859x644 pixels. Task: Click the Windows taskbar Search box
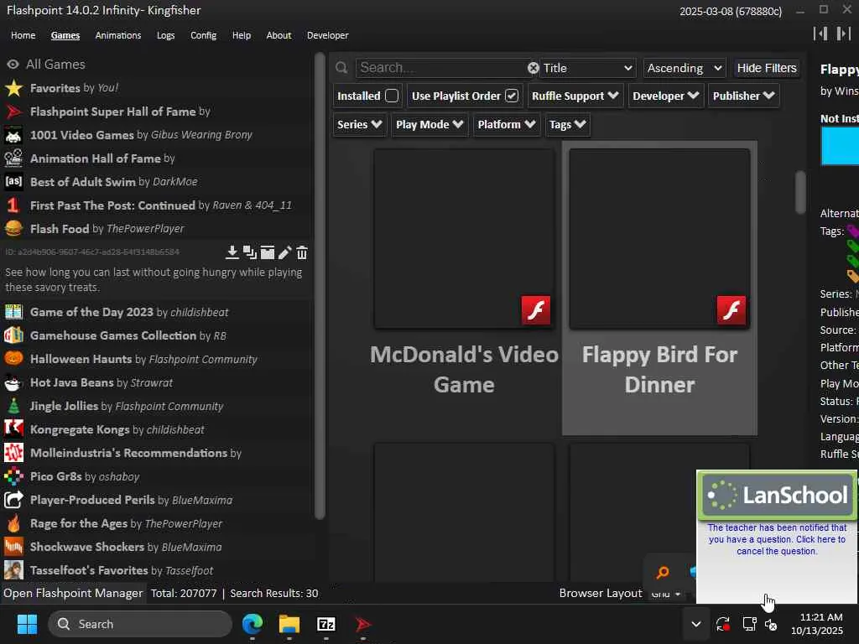point(140,624)
